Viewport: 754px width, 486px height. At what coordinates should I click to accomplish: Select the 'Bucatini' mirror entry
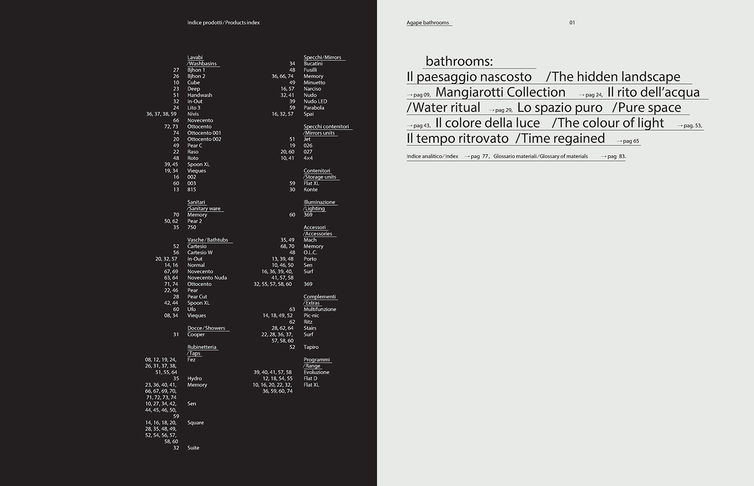[313, 64]
